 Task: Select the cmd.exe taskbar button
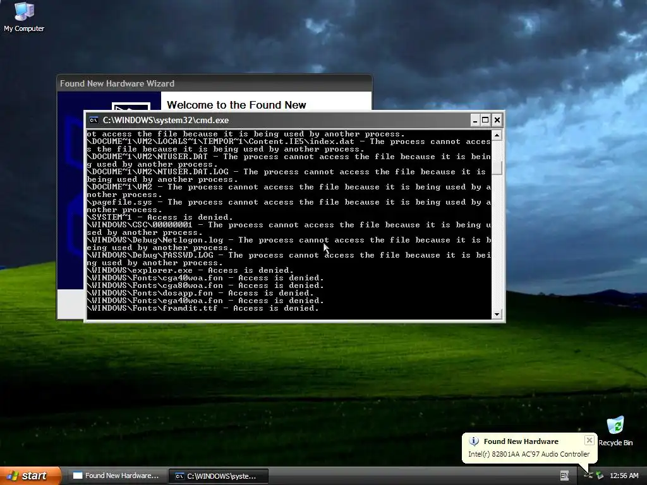click(219, 476)
